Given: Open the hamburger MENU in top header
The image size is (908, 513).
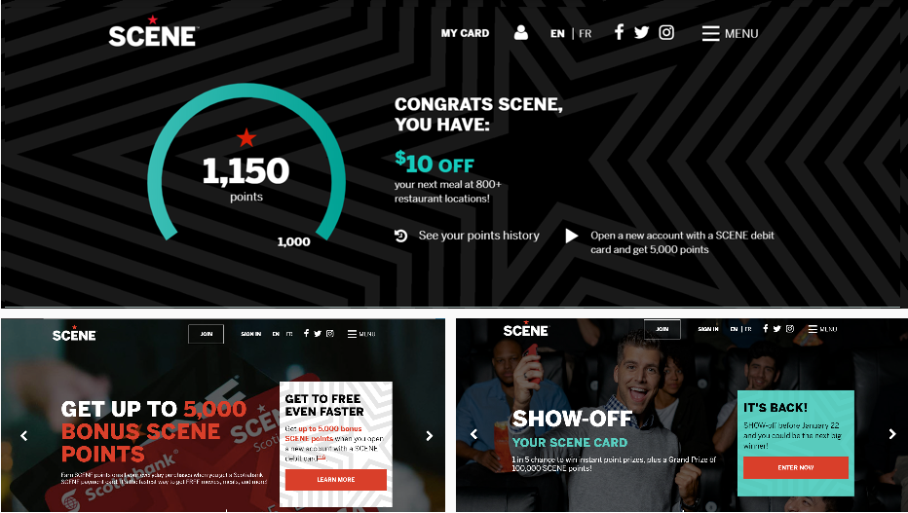Looking at the screenshot, I should (731, 33).
